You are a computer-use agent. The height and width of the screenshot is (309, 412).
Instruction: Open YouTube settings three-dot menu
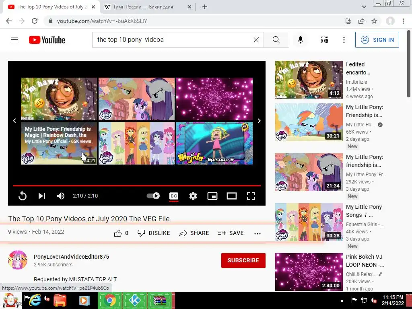344,40
